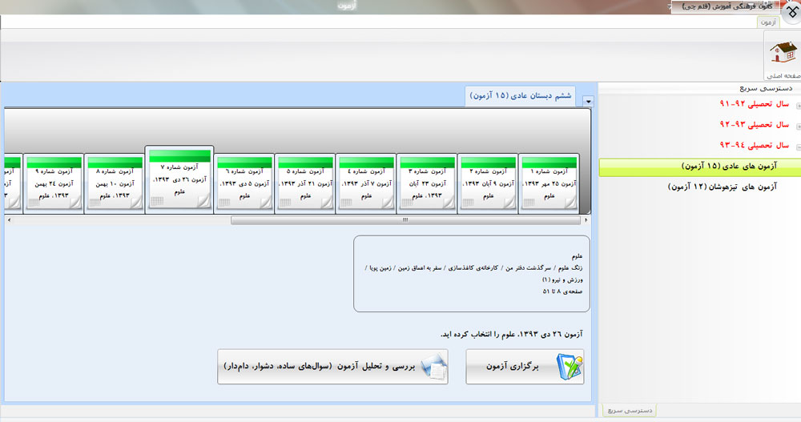Open exam number 5 card
Viewport: 801px width, 422px height.
click(304, 182)
